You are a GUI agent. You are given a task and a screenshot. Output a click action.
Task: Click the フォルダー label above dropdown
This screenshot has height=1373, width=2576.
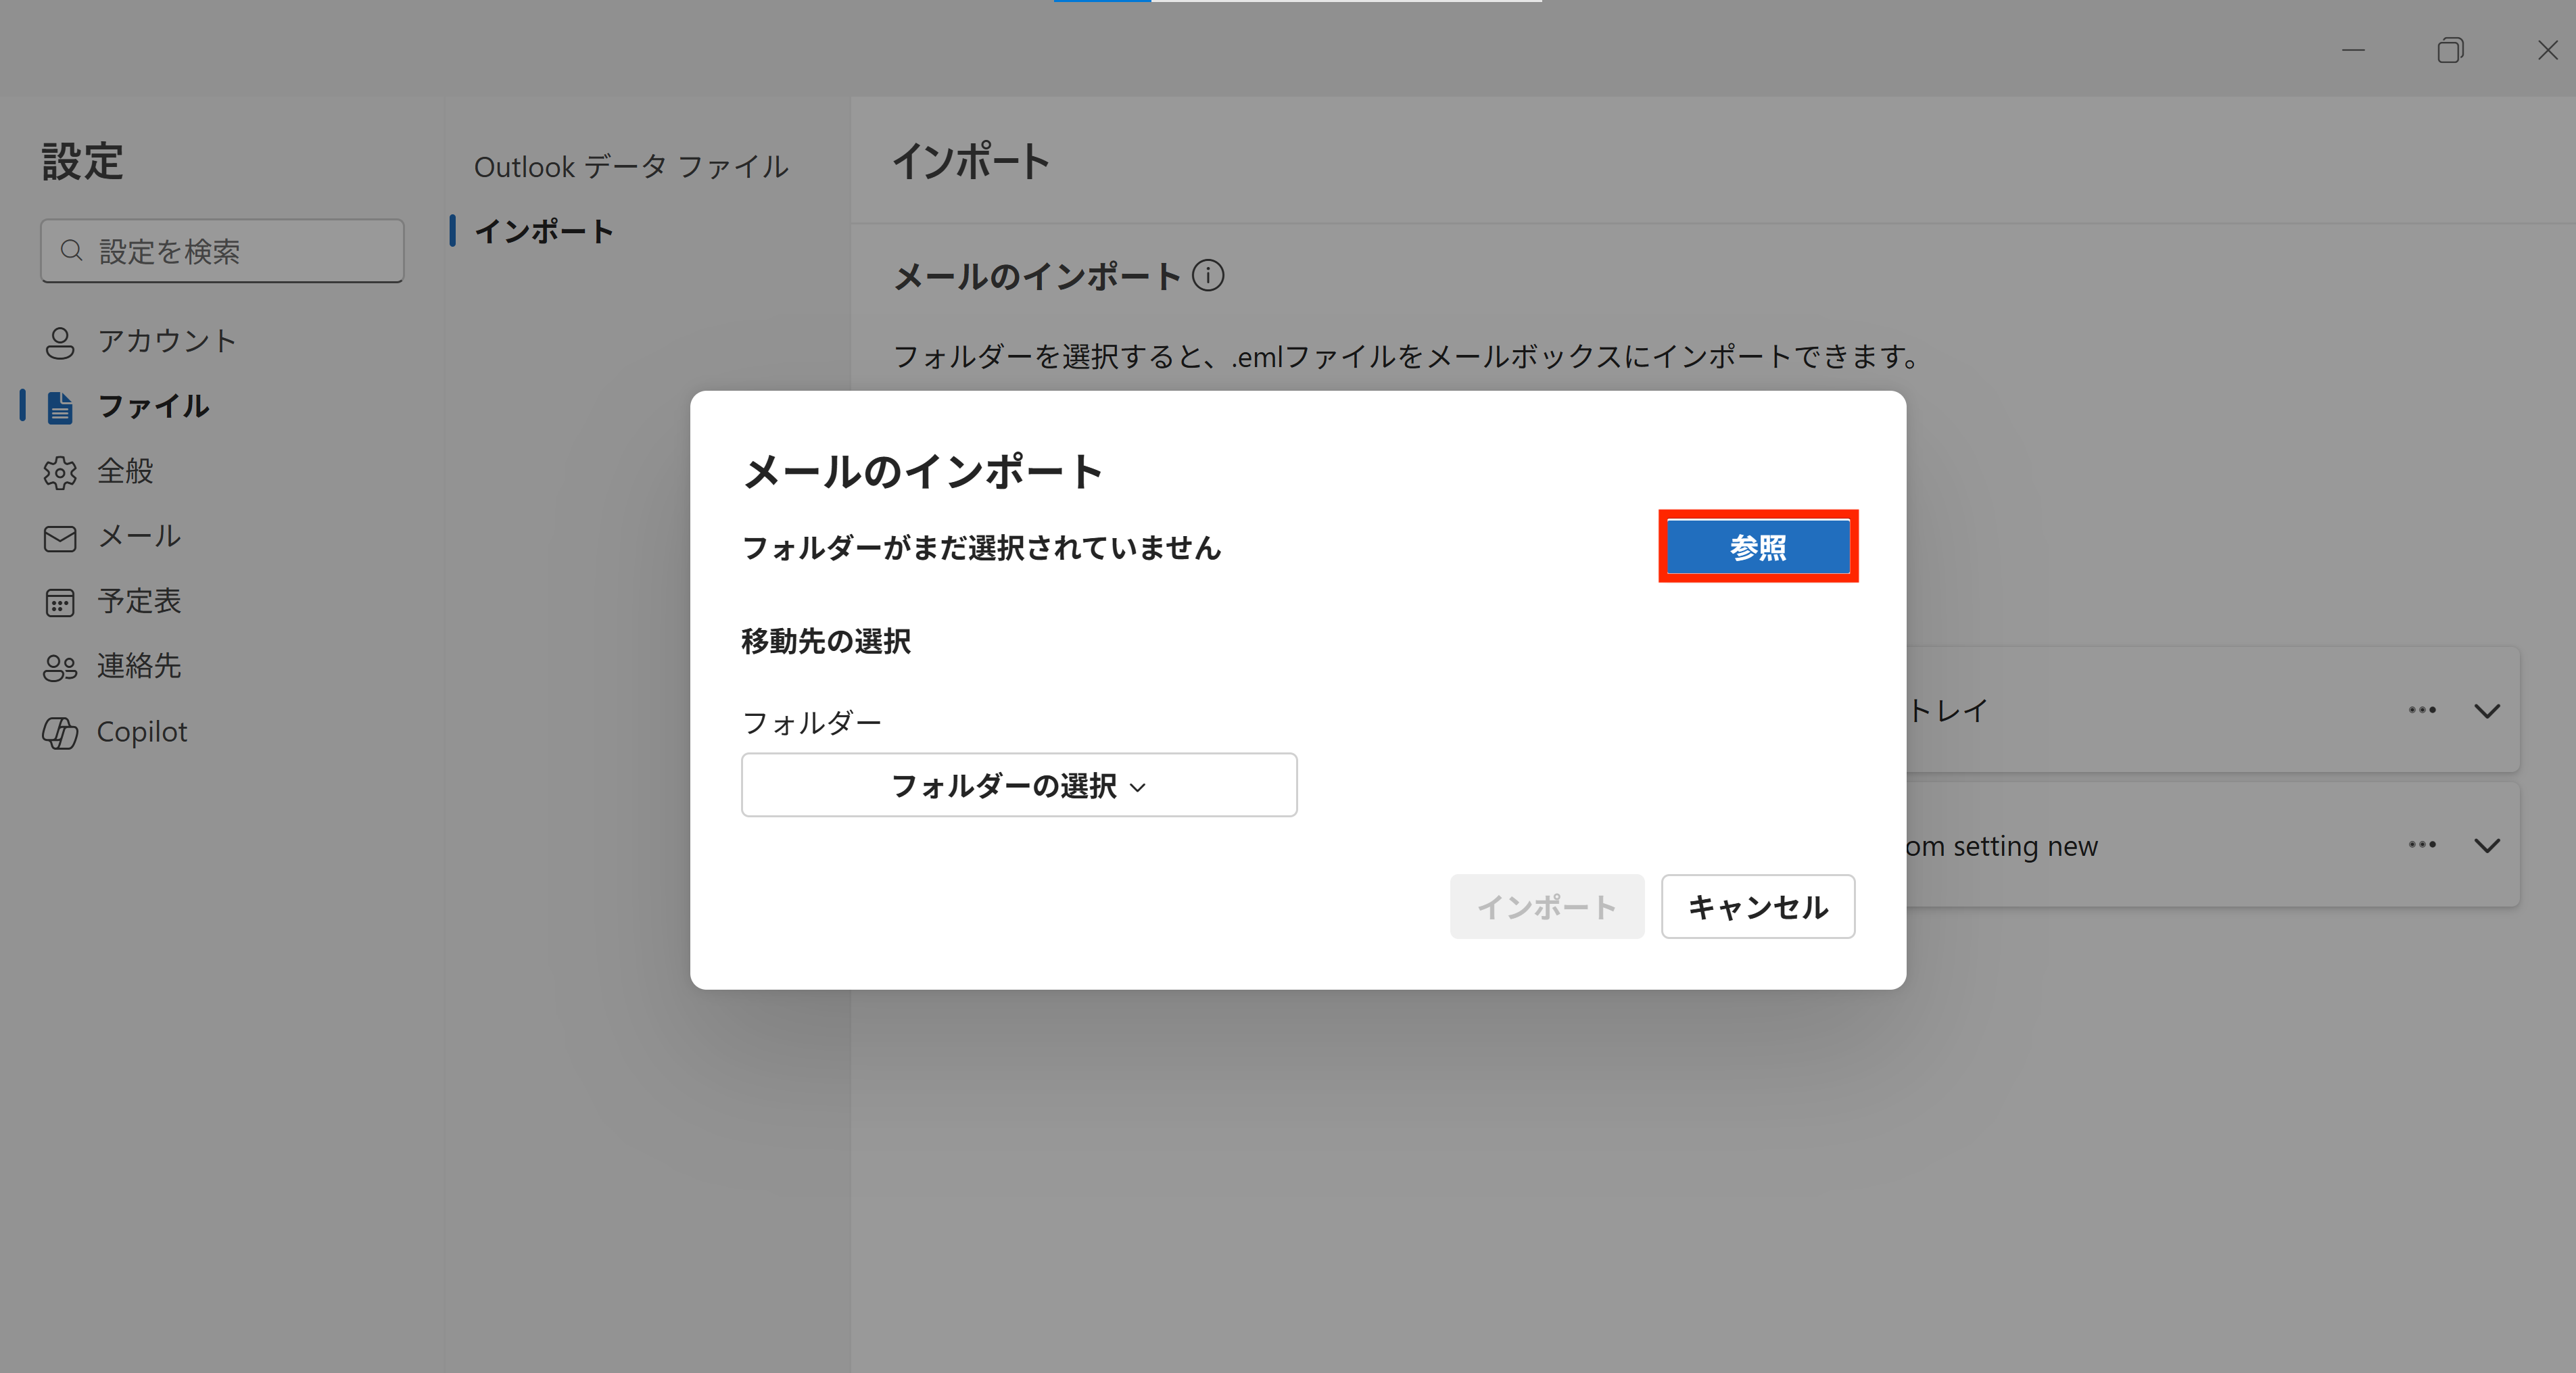(x=812, y=722)
